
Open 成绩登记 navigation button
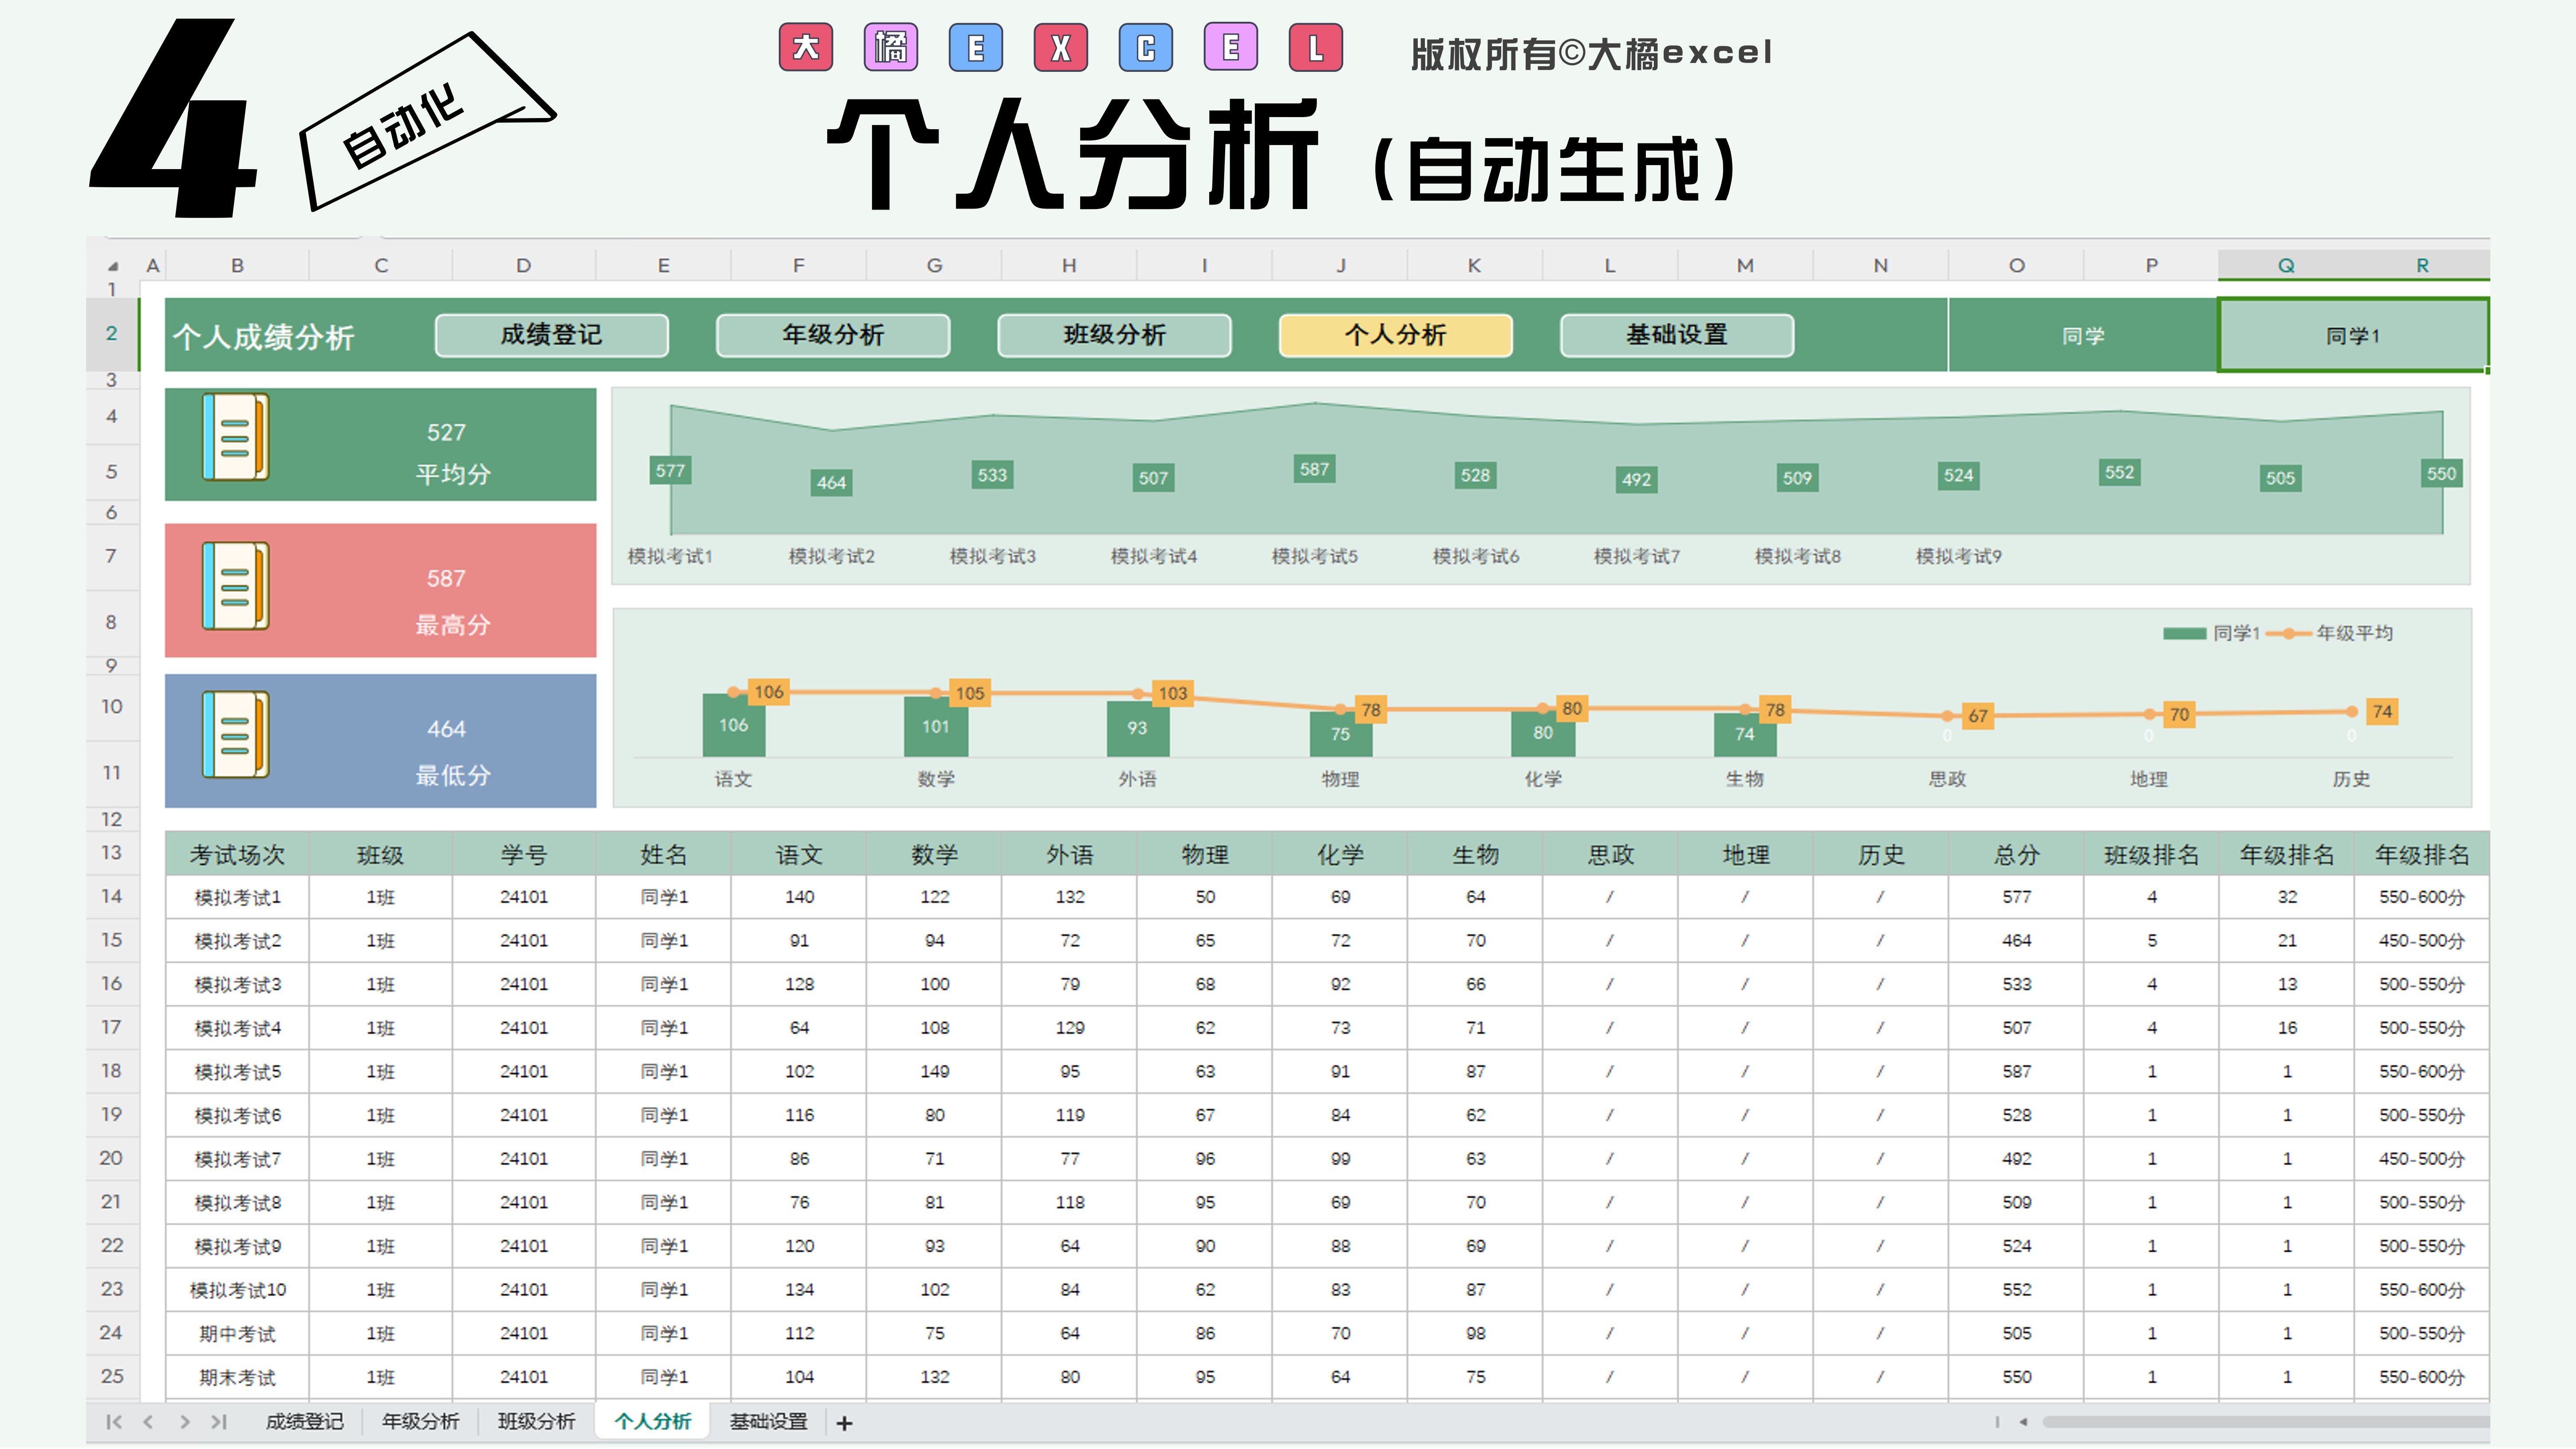(551, 335)
